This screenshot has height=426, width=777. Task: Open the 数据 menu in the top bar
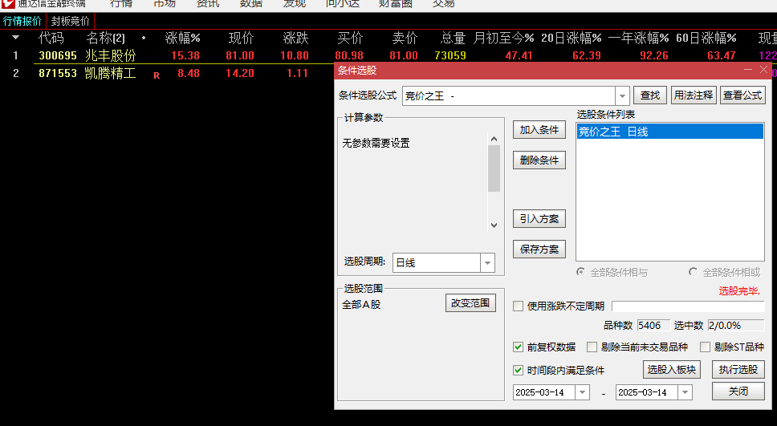coord(251,4)
